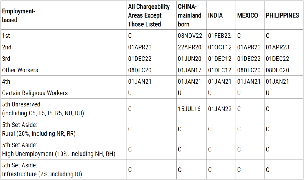Click the PHILIPPINES column header
This screenshot has height=180, width=304.
click(282, 15)
